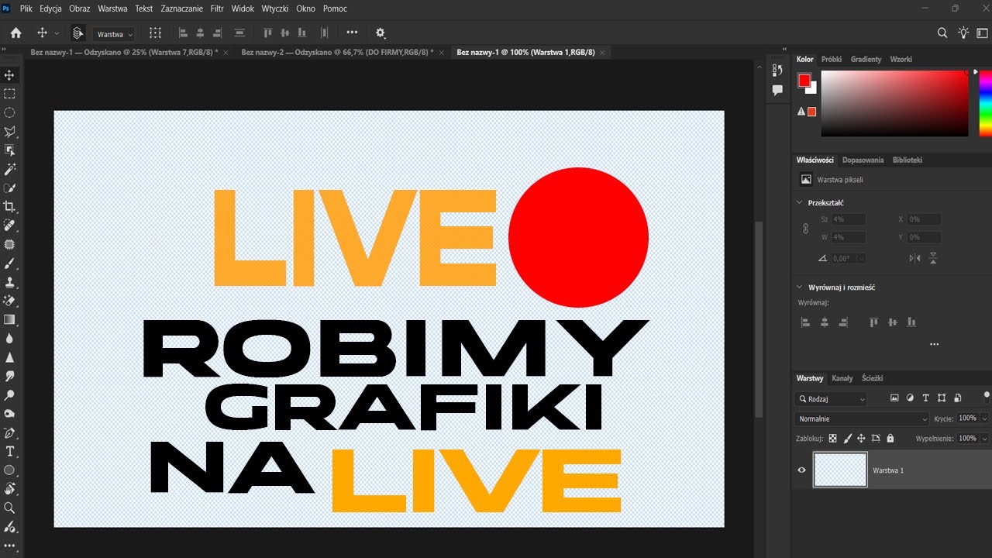The image size is (992, 558).
Task: Click more options dots in align section
Action: click(934, 344)
